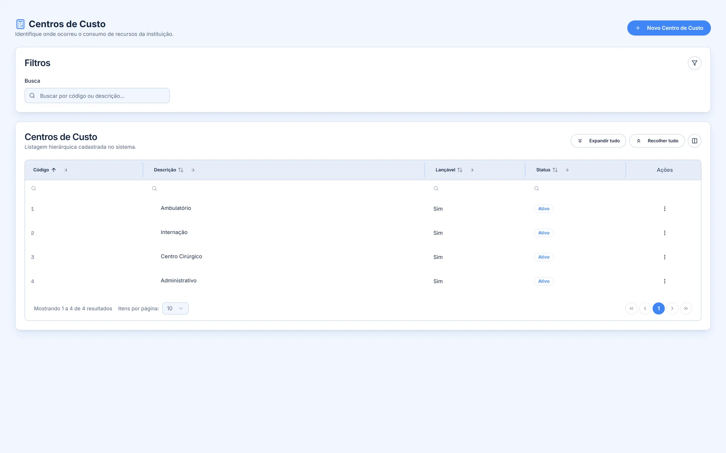Open actions menu for Ambulatório row
This screenshot has height=453, width=726.
coord(664,209)
